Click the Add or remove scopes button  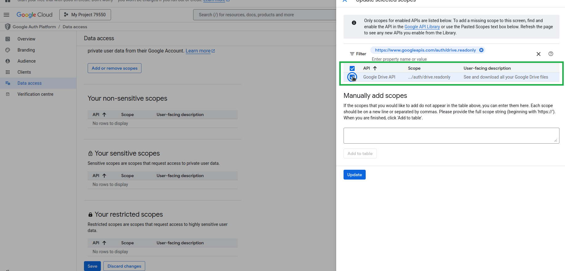[x=114, y=68]
